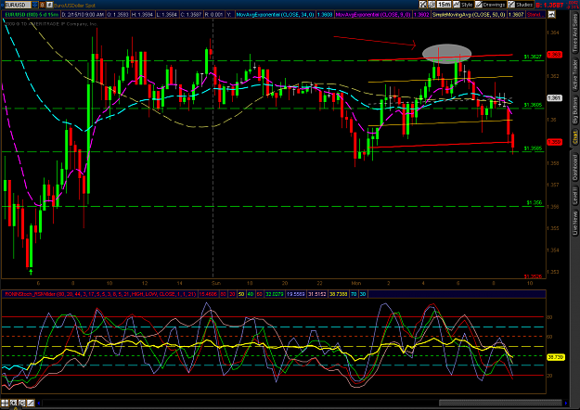Switch to Live News side tab
This screenshot has height=410, width=580.
[x=575, y=223]
